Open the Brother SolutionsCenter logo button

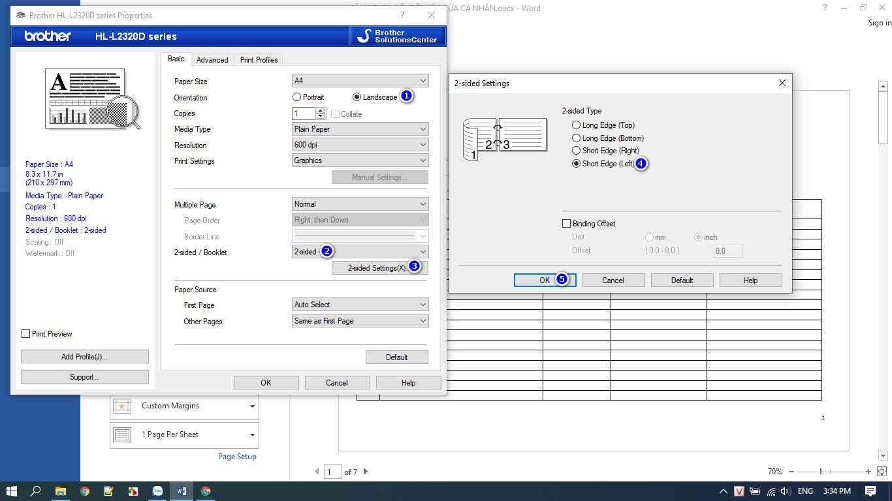click(x=397, y=37)
